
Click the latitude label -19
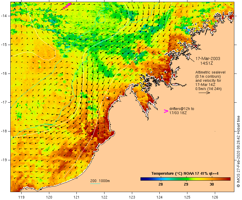click(4, 160)
